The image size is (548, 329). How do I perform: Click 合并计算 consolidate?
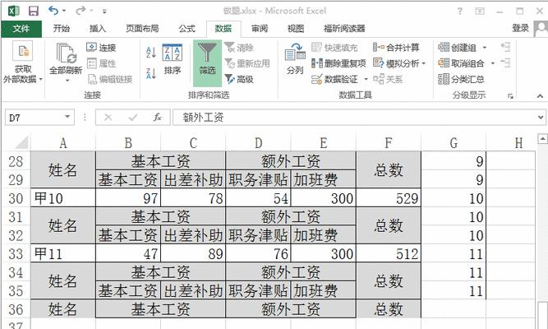pos(396,47)
